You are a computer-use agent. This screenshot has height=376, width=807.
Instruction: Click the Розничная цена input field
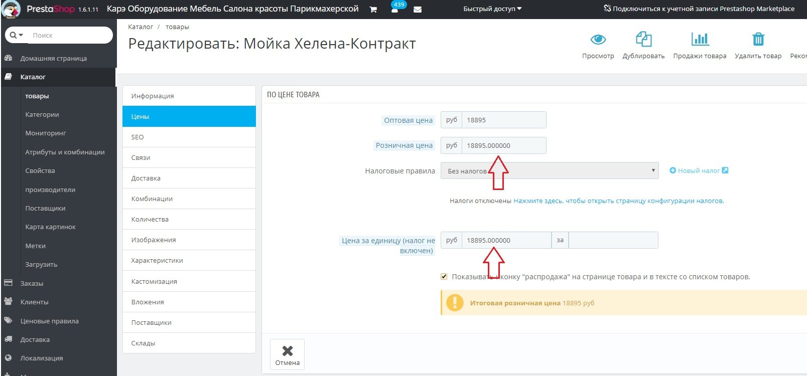504,145
